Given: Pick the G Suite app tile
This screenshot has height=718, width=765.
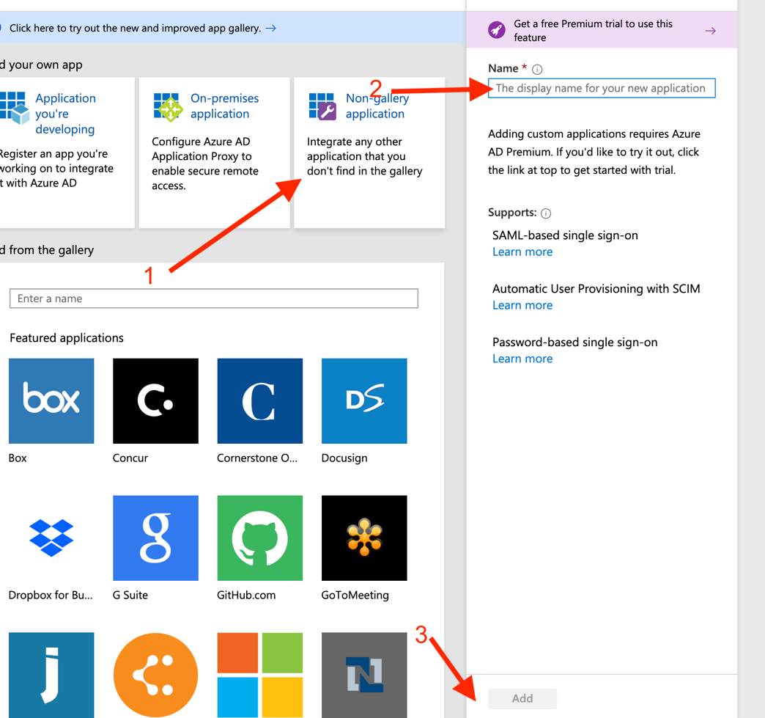Looking at the screenshot, I should click(x=155, y=538).
